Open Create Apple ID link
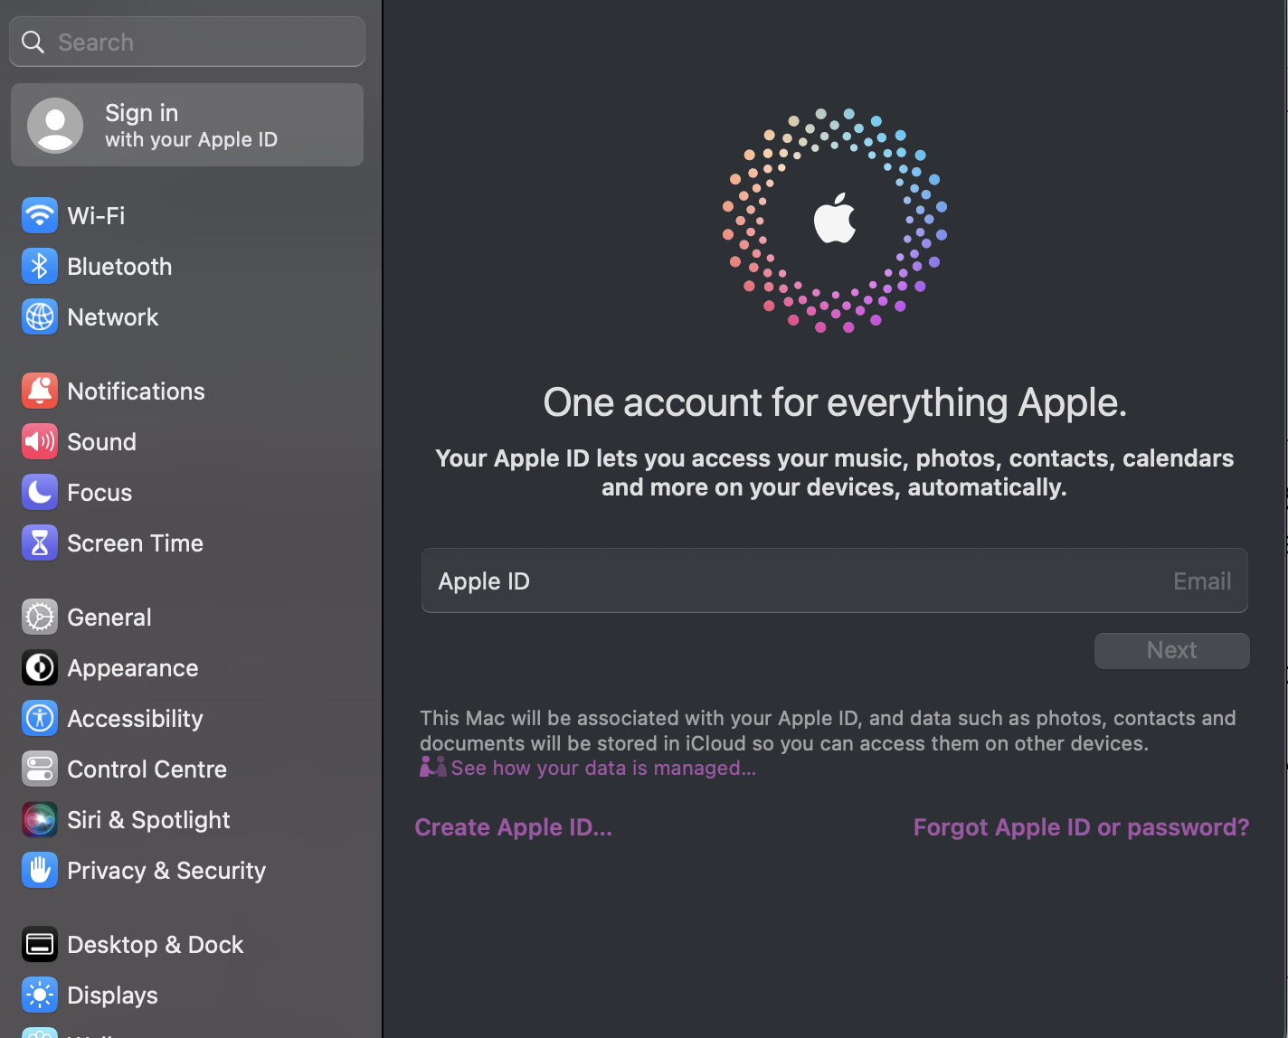Image resolution: width=1288 pixels, height=1038 pixels. click(x=513, y=827)
